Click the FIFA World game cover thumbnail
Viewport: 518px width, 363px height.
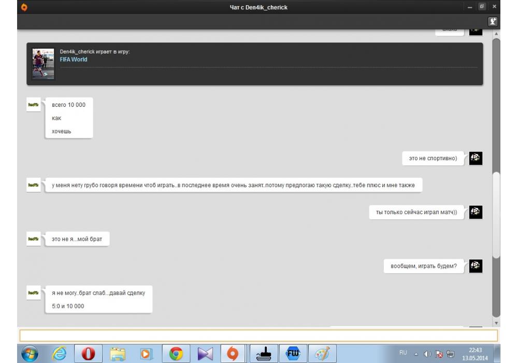click(x=43, y=64)
